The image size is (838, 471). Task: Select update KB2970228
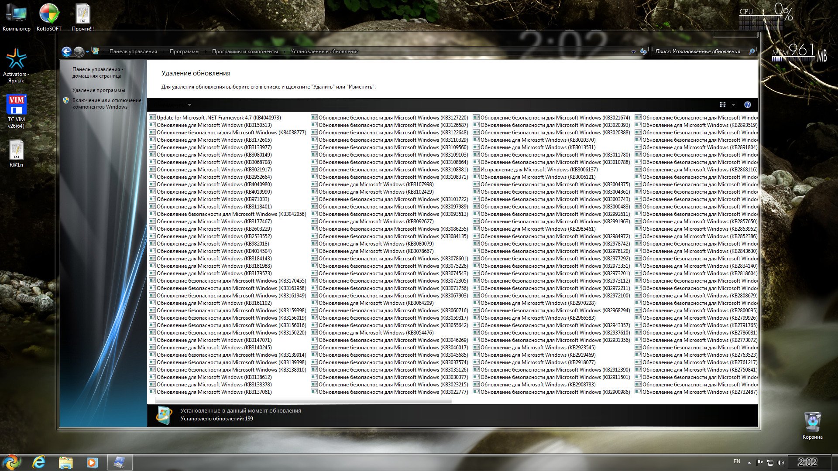click(x=534, y=303)
